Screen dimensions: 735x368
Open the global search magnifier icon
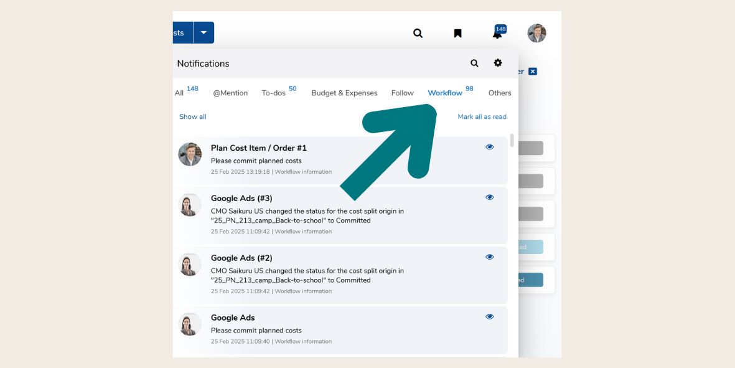(x=417, y=33)
